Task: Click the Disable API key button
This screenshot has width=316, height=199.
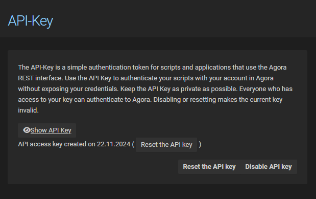Action: click(269, 167)
